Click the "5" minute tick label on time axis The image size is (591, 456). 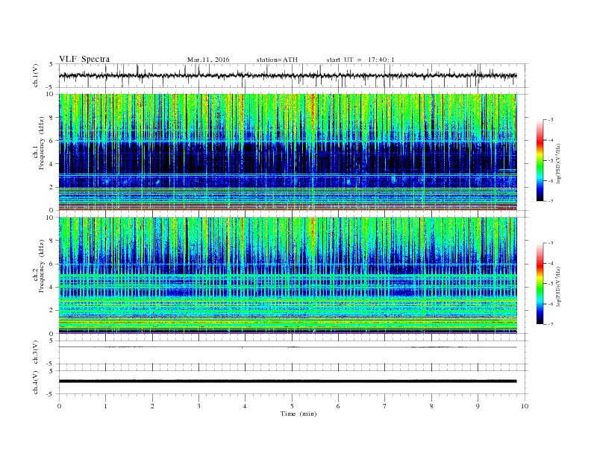pyautogui.click(x=292, y=406)
